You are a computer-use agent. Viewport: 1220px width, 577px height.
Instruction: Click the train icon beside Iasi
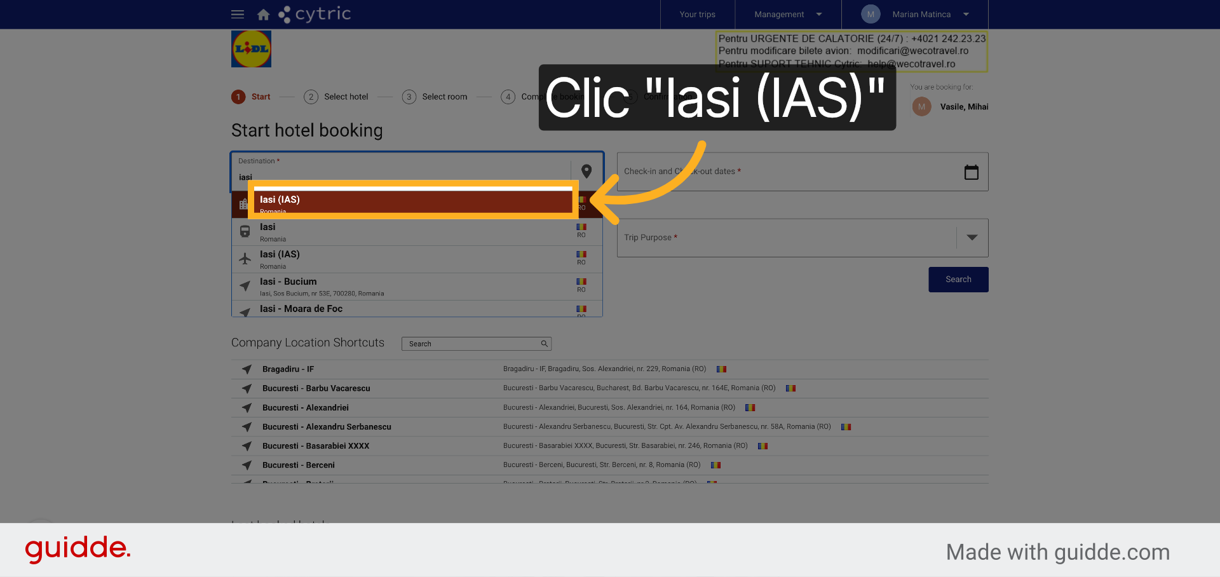pyautogui.click(x=245, y=231)
